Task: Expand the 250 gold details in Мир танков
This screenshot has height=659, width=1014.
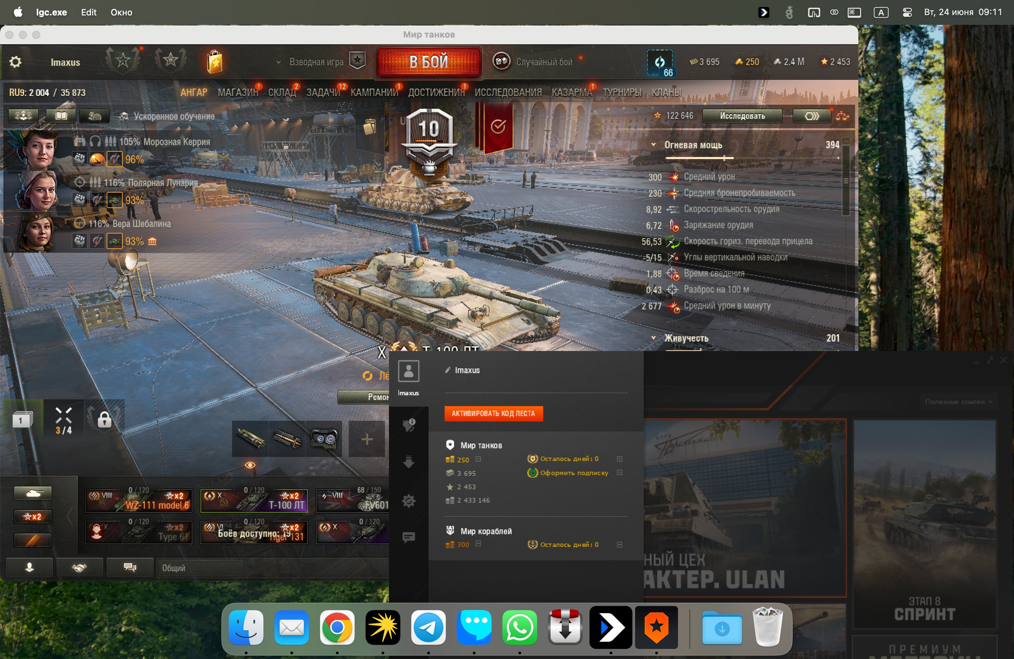Action: (478, 459)
